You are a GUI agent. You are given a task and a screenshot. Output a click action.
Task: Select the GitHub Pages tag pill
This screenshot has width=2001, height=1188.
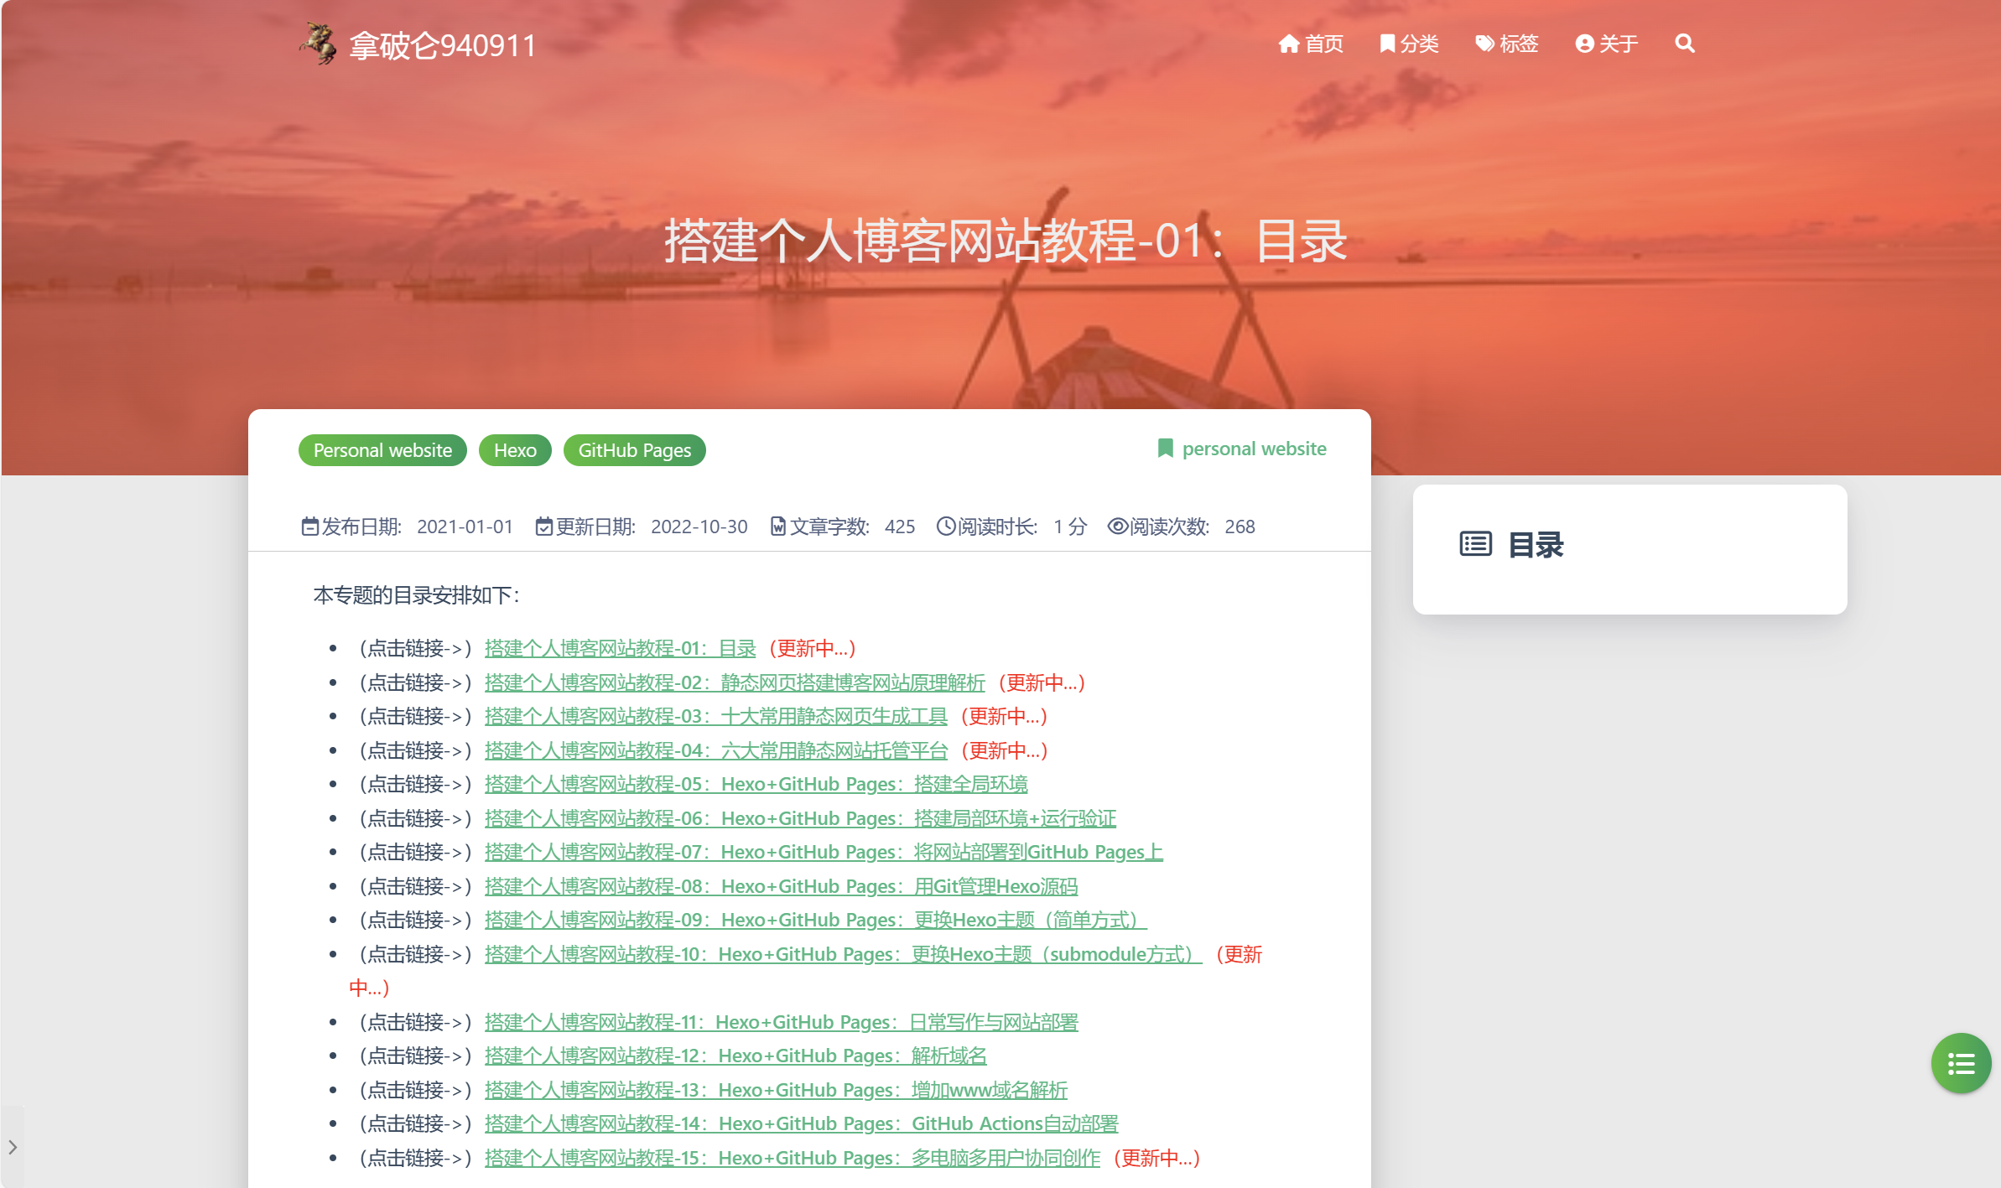(634, 450)
